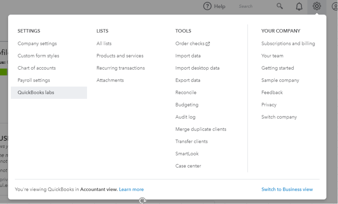Open the Audit log
This screenshot has width=338, height=204.
(185, 117)
